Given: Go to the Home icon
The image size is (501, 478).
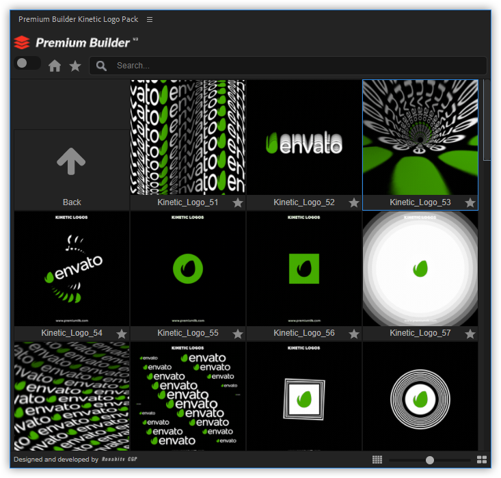Looking at the screenshot, I should click(55, 66).
